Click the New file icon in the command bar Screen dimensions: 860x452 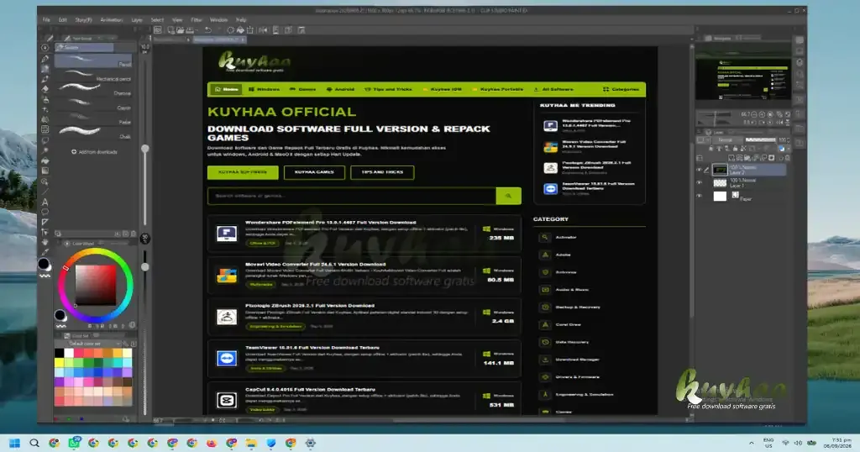click(x=170, y=30)
